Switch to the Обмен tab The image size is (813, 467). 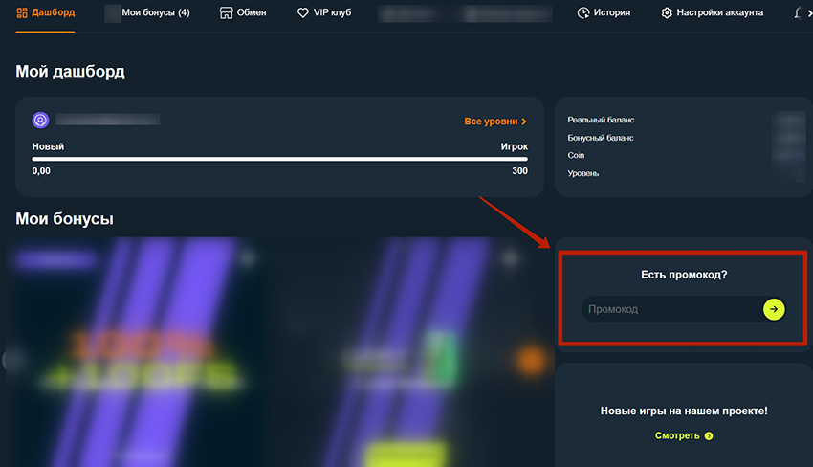point(243,12)
